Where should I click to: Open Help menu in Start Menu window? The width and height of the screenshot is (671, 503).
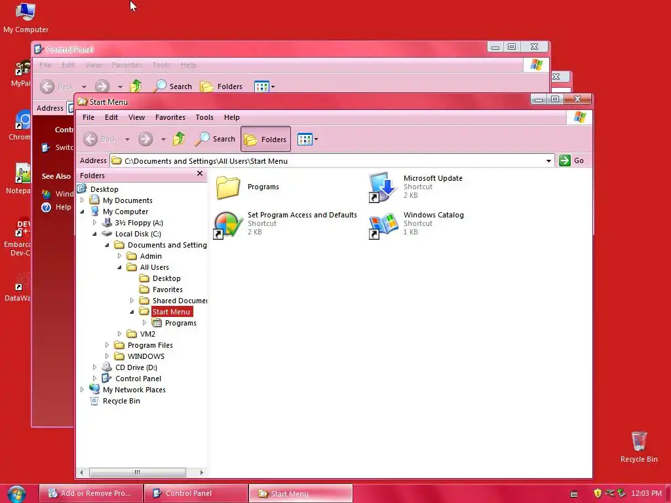(x=231, y=117)
